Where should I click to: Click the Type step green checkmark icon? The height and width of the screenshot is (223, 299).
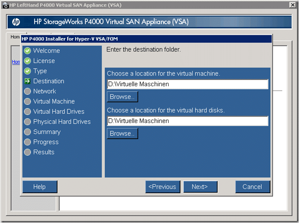[x=27, y=71]
